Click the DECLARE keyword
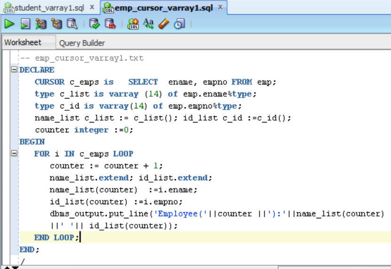The image size is (391, 269). pos(37,70)
